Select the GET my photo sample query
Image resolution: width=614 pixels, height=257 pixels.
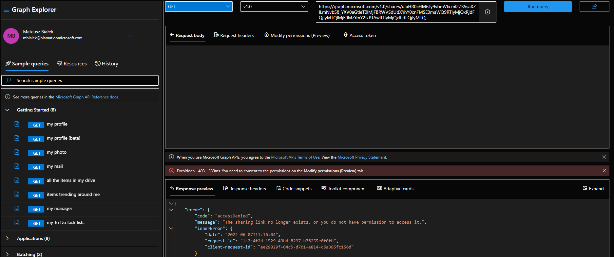[80, 152]
